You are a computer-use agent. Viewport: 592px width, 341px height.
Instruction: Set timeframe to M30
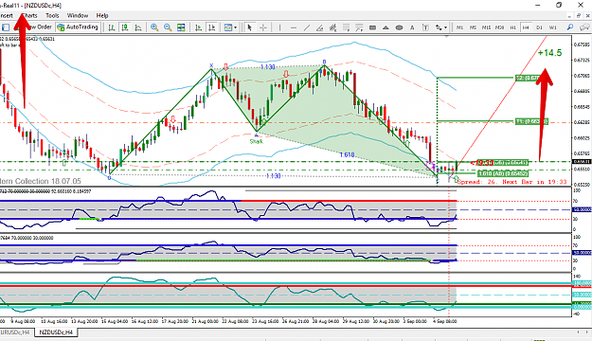(x=499, y=27)
